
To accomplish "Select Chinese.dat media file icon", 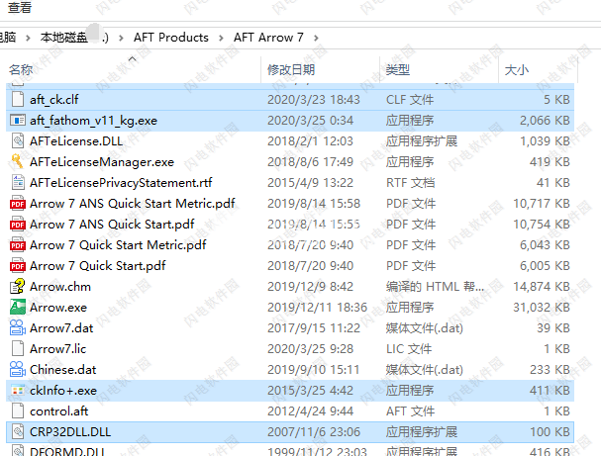I will pos(18,370).
